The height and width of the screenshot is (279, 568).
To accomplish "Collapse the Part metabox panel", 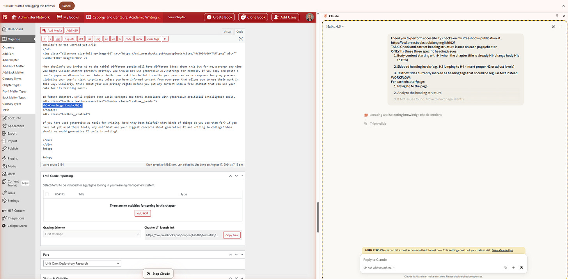I will coord(242,254).
